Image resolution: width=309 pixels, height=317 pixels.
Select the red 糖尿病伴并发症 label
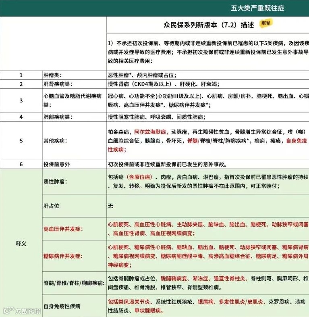click(63, 257)
